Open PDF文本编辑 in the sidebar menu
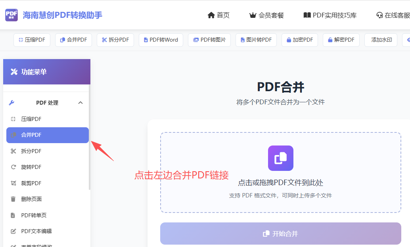Screen dimensions: 410x247 coord(47,231)
